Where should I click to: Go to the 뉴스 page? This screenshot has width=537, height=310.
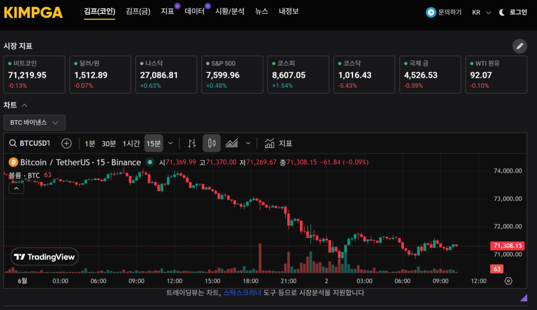(x=262, y=12)
